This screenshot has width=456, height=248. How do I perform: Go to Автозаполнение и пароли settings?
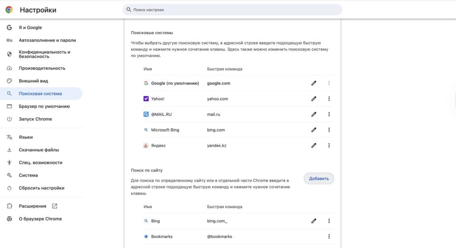pyautogui.click(x=47, y=40)
